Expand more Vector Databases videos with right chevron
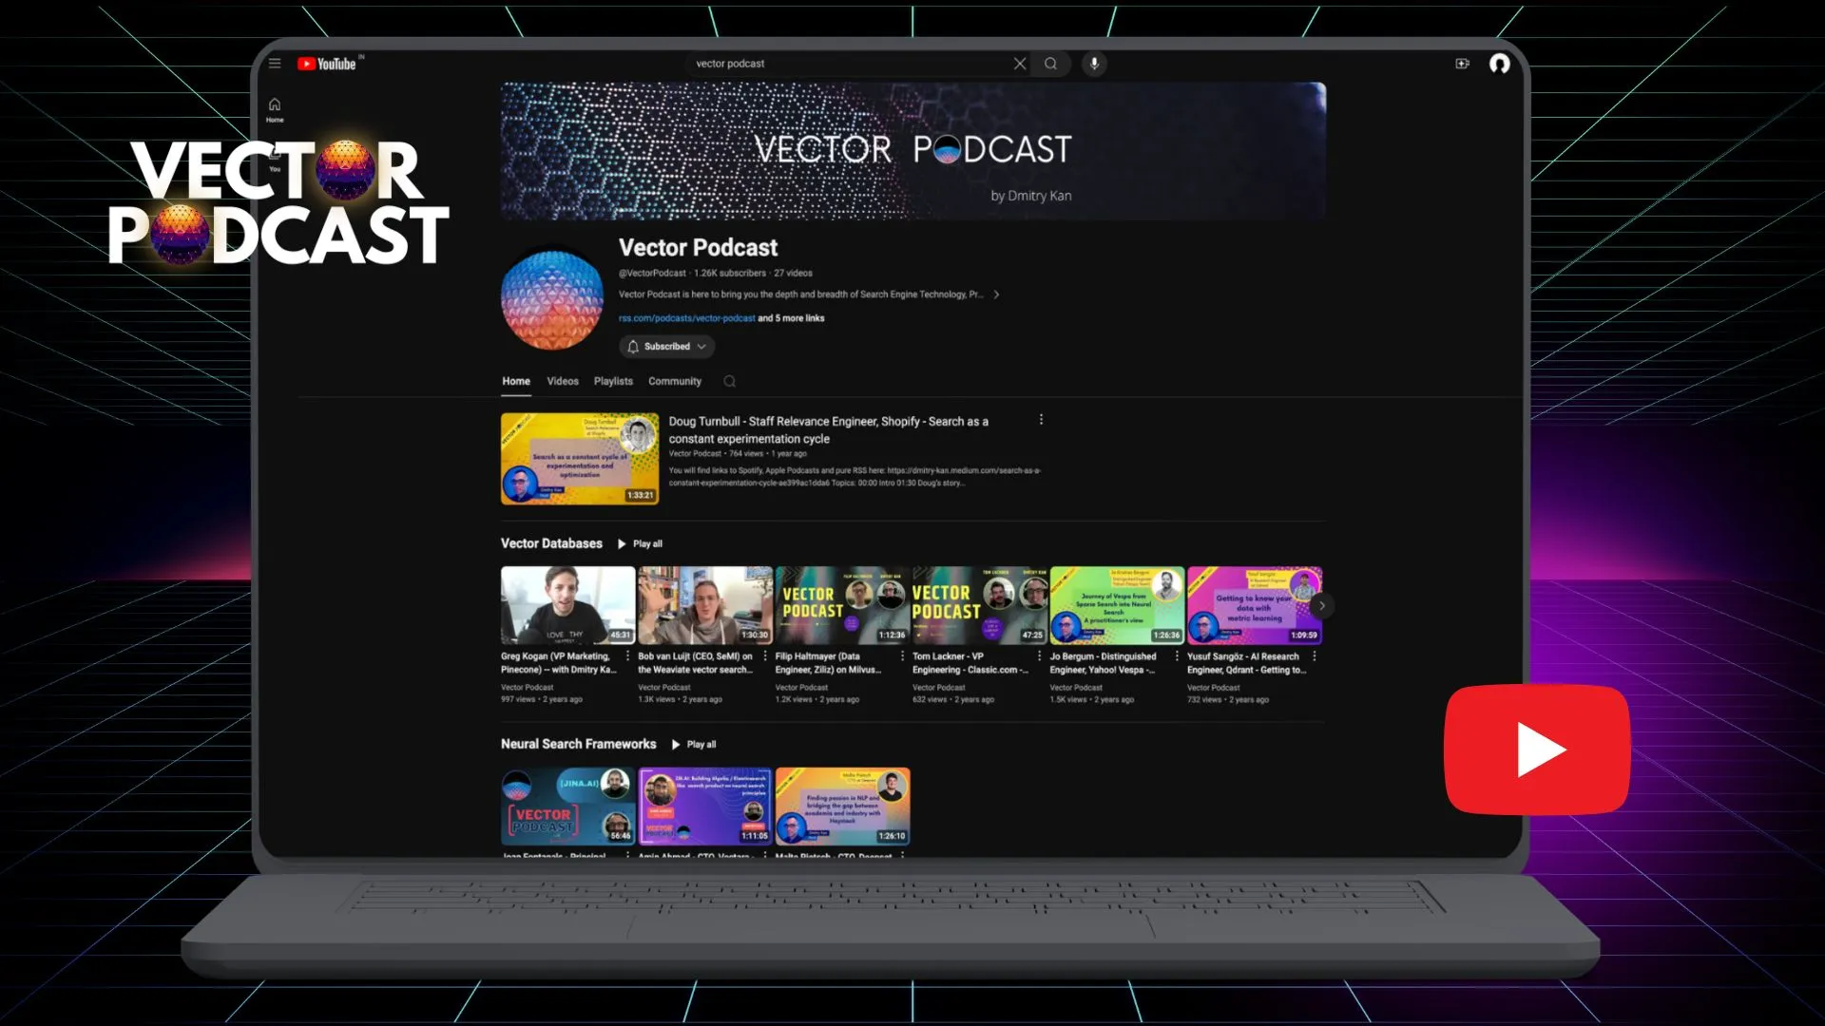The image size is (1825, 1026). click(1321, 605)
